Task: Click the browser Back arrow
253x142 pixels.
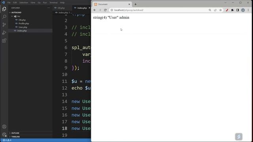Action: (95, 10)
